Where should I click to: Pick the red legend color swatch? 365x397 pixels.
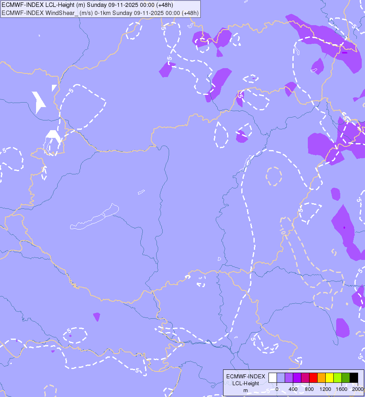click(x=313, y=378)
